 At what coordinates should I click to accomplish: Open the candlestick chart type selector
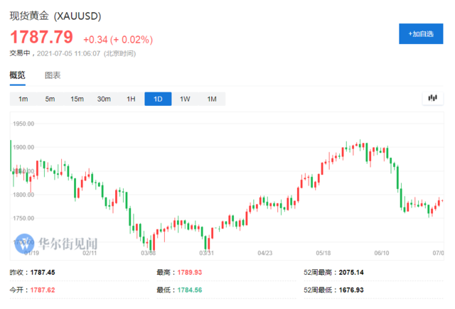(x=432, y=99)
